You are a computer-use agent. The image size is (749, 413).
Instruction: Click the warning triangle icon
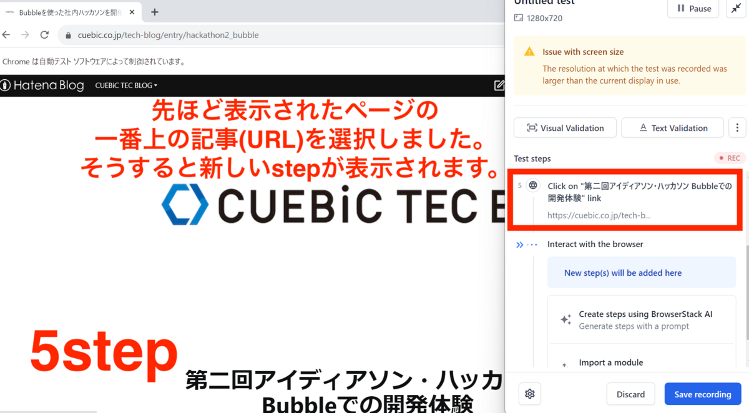529,52
